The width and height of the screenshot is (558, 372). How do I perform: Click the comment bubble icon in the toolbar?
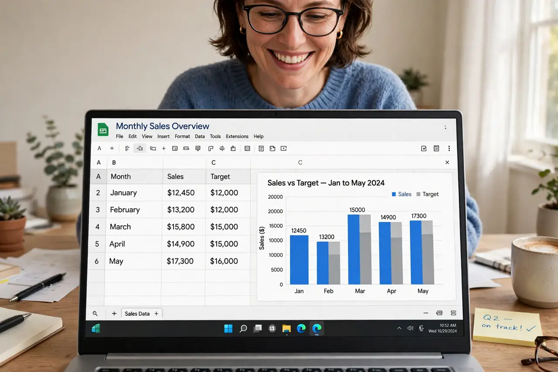click(198, 149)
